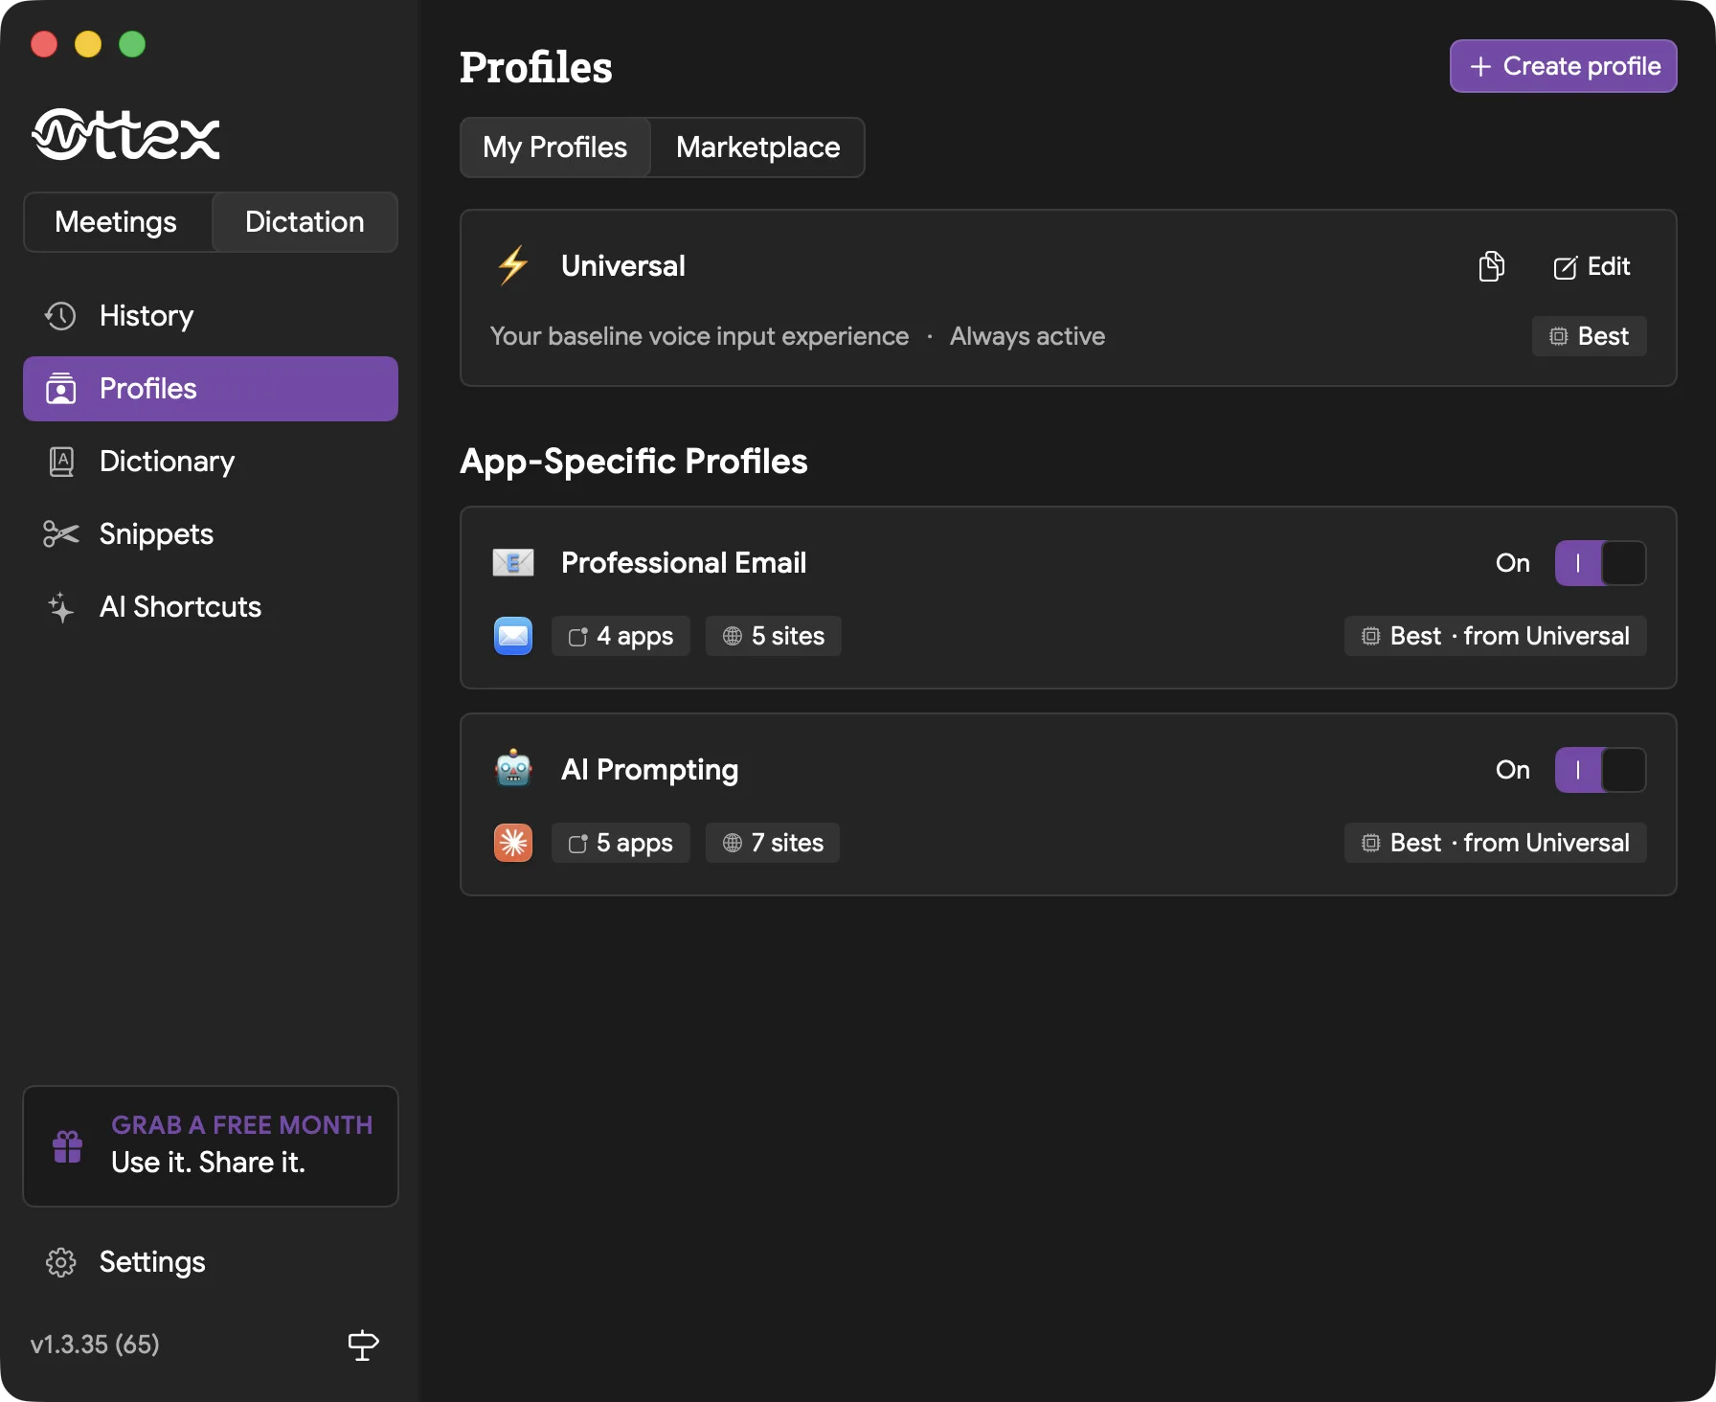Click the AI Shortcuts label in sidebar

point(181,607)
